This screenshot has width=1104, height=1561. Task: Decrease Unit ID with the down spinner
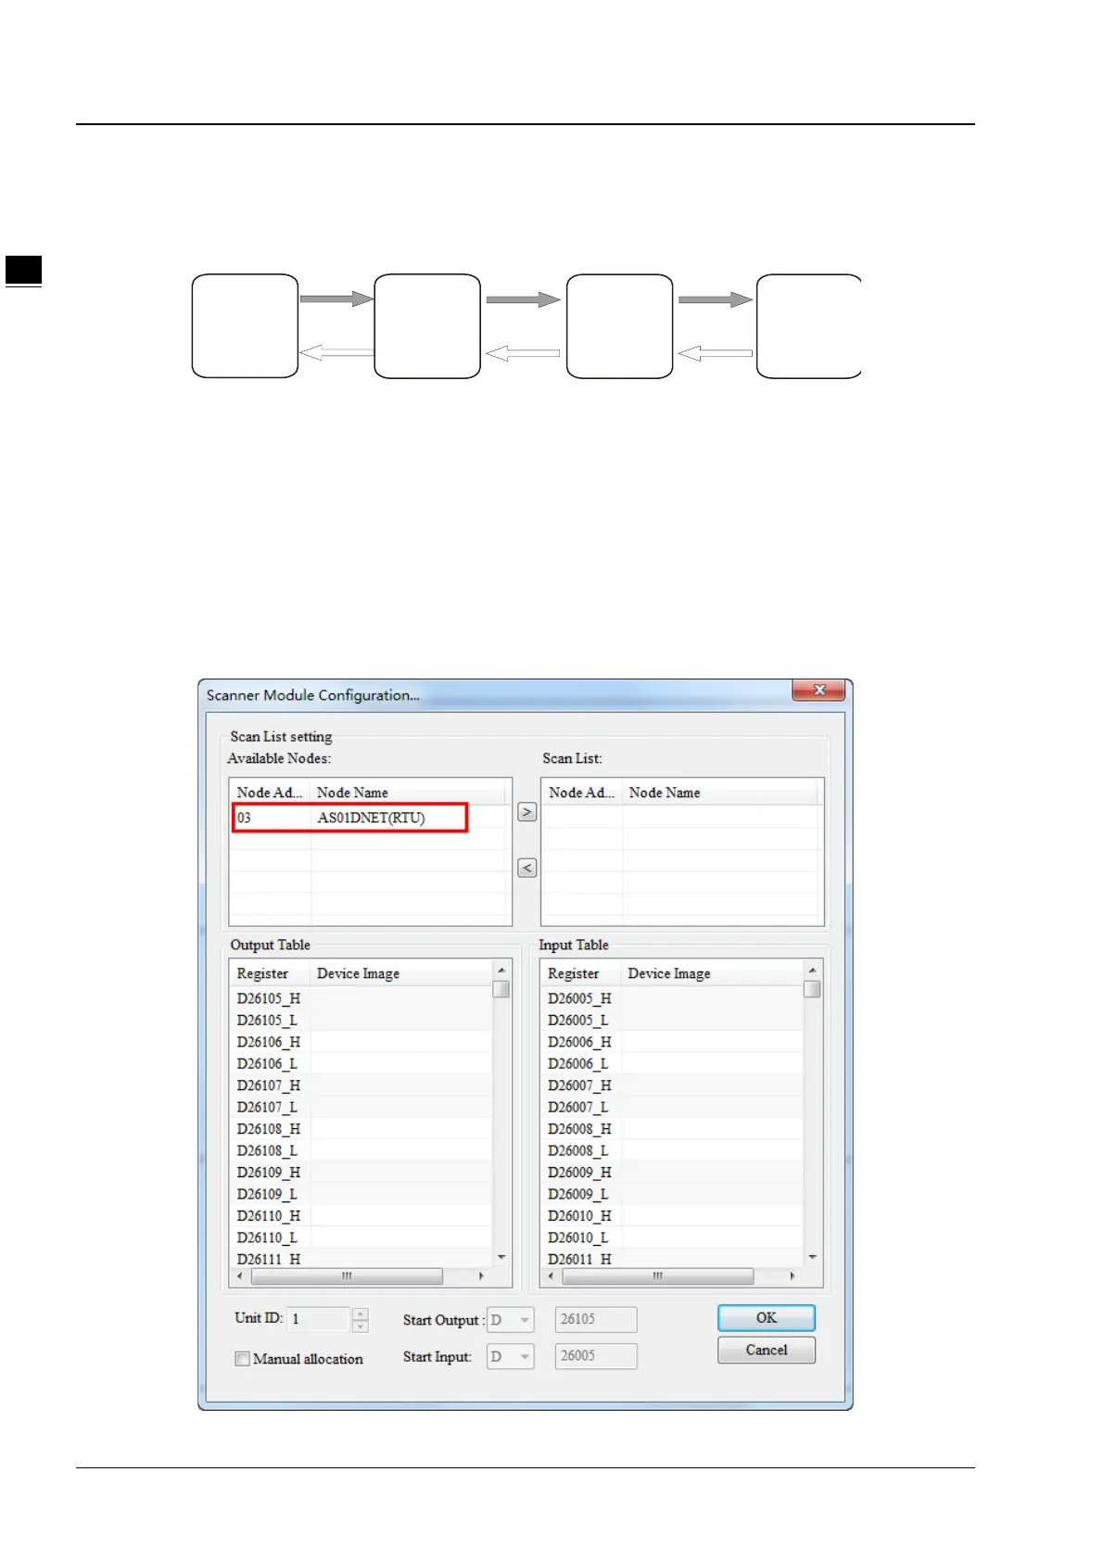[361, 1326]
